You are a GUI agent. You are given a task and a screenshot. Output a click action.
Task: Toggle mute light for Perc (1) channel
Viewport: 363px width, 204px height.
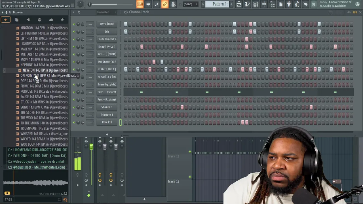(74, 122)
